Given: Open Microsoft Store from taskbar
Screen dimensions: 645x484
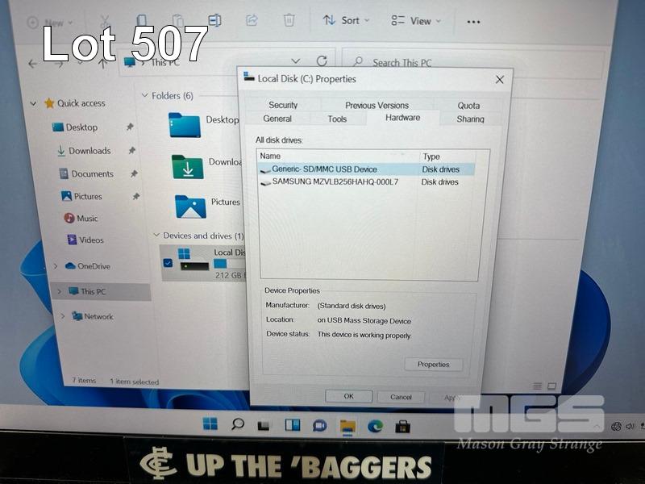Looking at the screenshot, I should (x=402, y=425).
